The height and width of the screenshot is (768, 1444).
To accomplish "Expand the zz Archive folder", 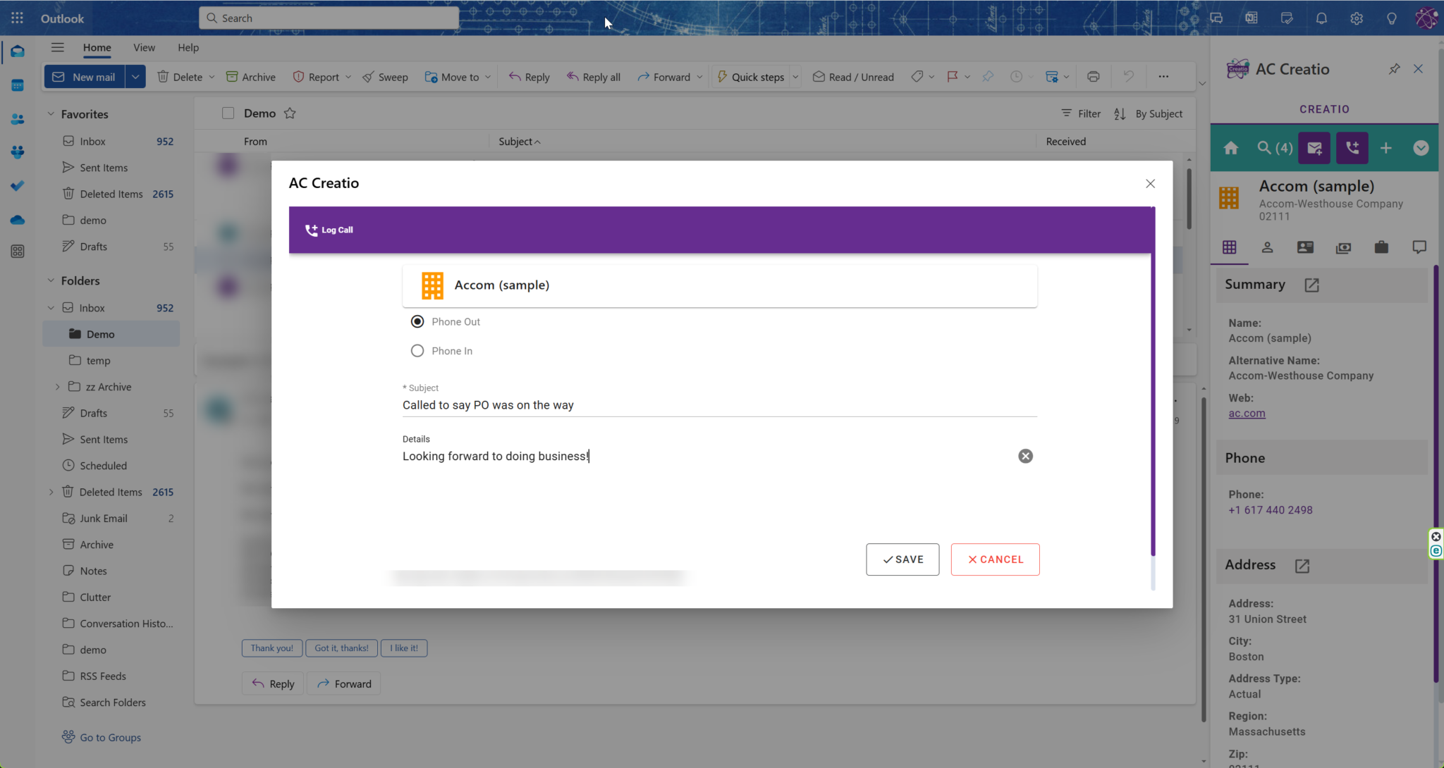I will 58,387.
